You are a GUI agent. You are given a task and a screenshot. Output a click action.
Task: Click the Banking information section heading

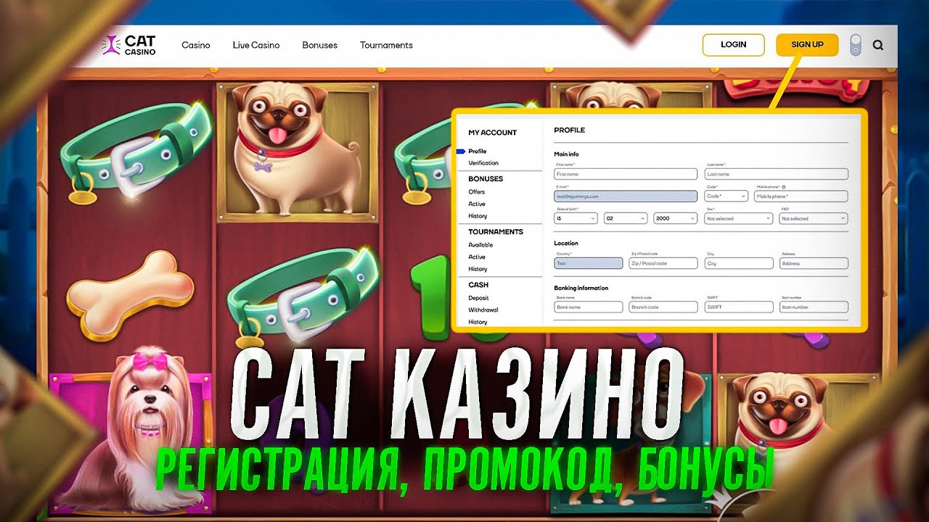point(581,289)
